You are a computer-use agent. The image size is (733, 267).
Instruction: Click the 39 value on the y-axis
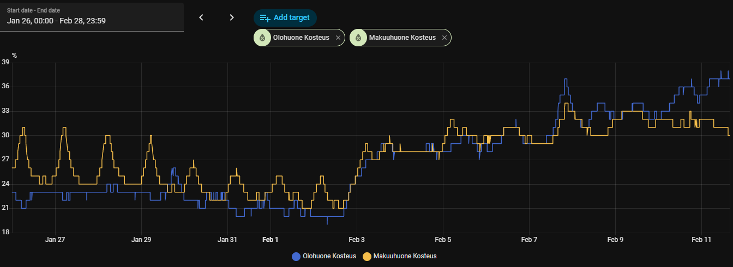[6, 62]
